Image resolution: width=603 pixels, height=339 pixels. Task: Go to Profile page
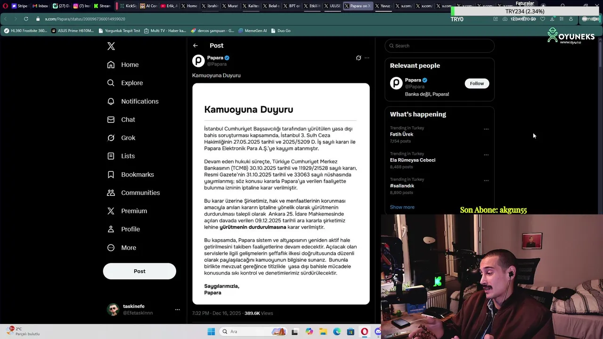[123, 229]
